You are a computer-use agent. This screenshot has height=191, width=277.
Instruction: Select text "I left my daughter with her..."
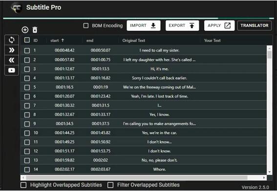pyautogui.click(x=159, y=60)
